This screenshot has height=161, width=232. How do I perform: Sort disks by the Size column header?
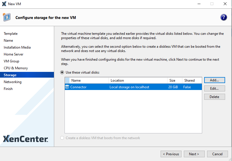tap(175, 80)
